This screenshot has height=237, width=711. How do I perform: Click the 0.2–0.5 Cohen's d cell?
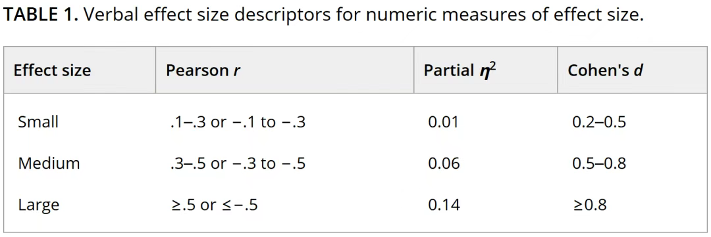[600, 122]
